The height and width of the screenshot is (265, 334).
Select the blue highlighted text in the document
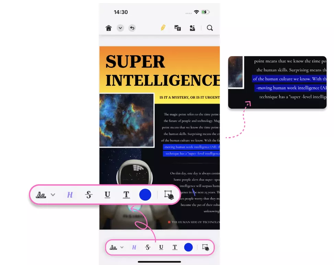(x=191, y=150)
